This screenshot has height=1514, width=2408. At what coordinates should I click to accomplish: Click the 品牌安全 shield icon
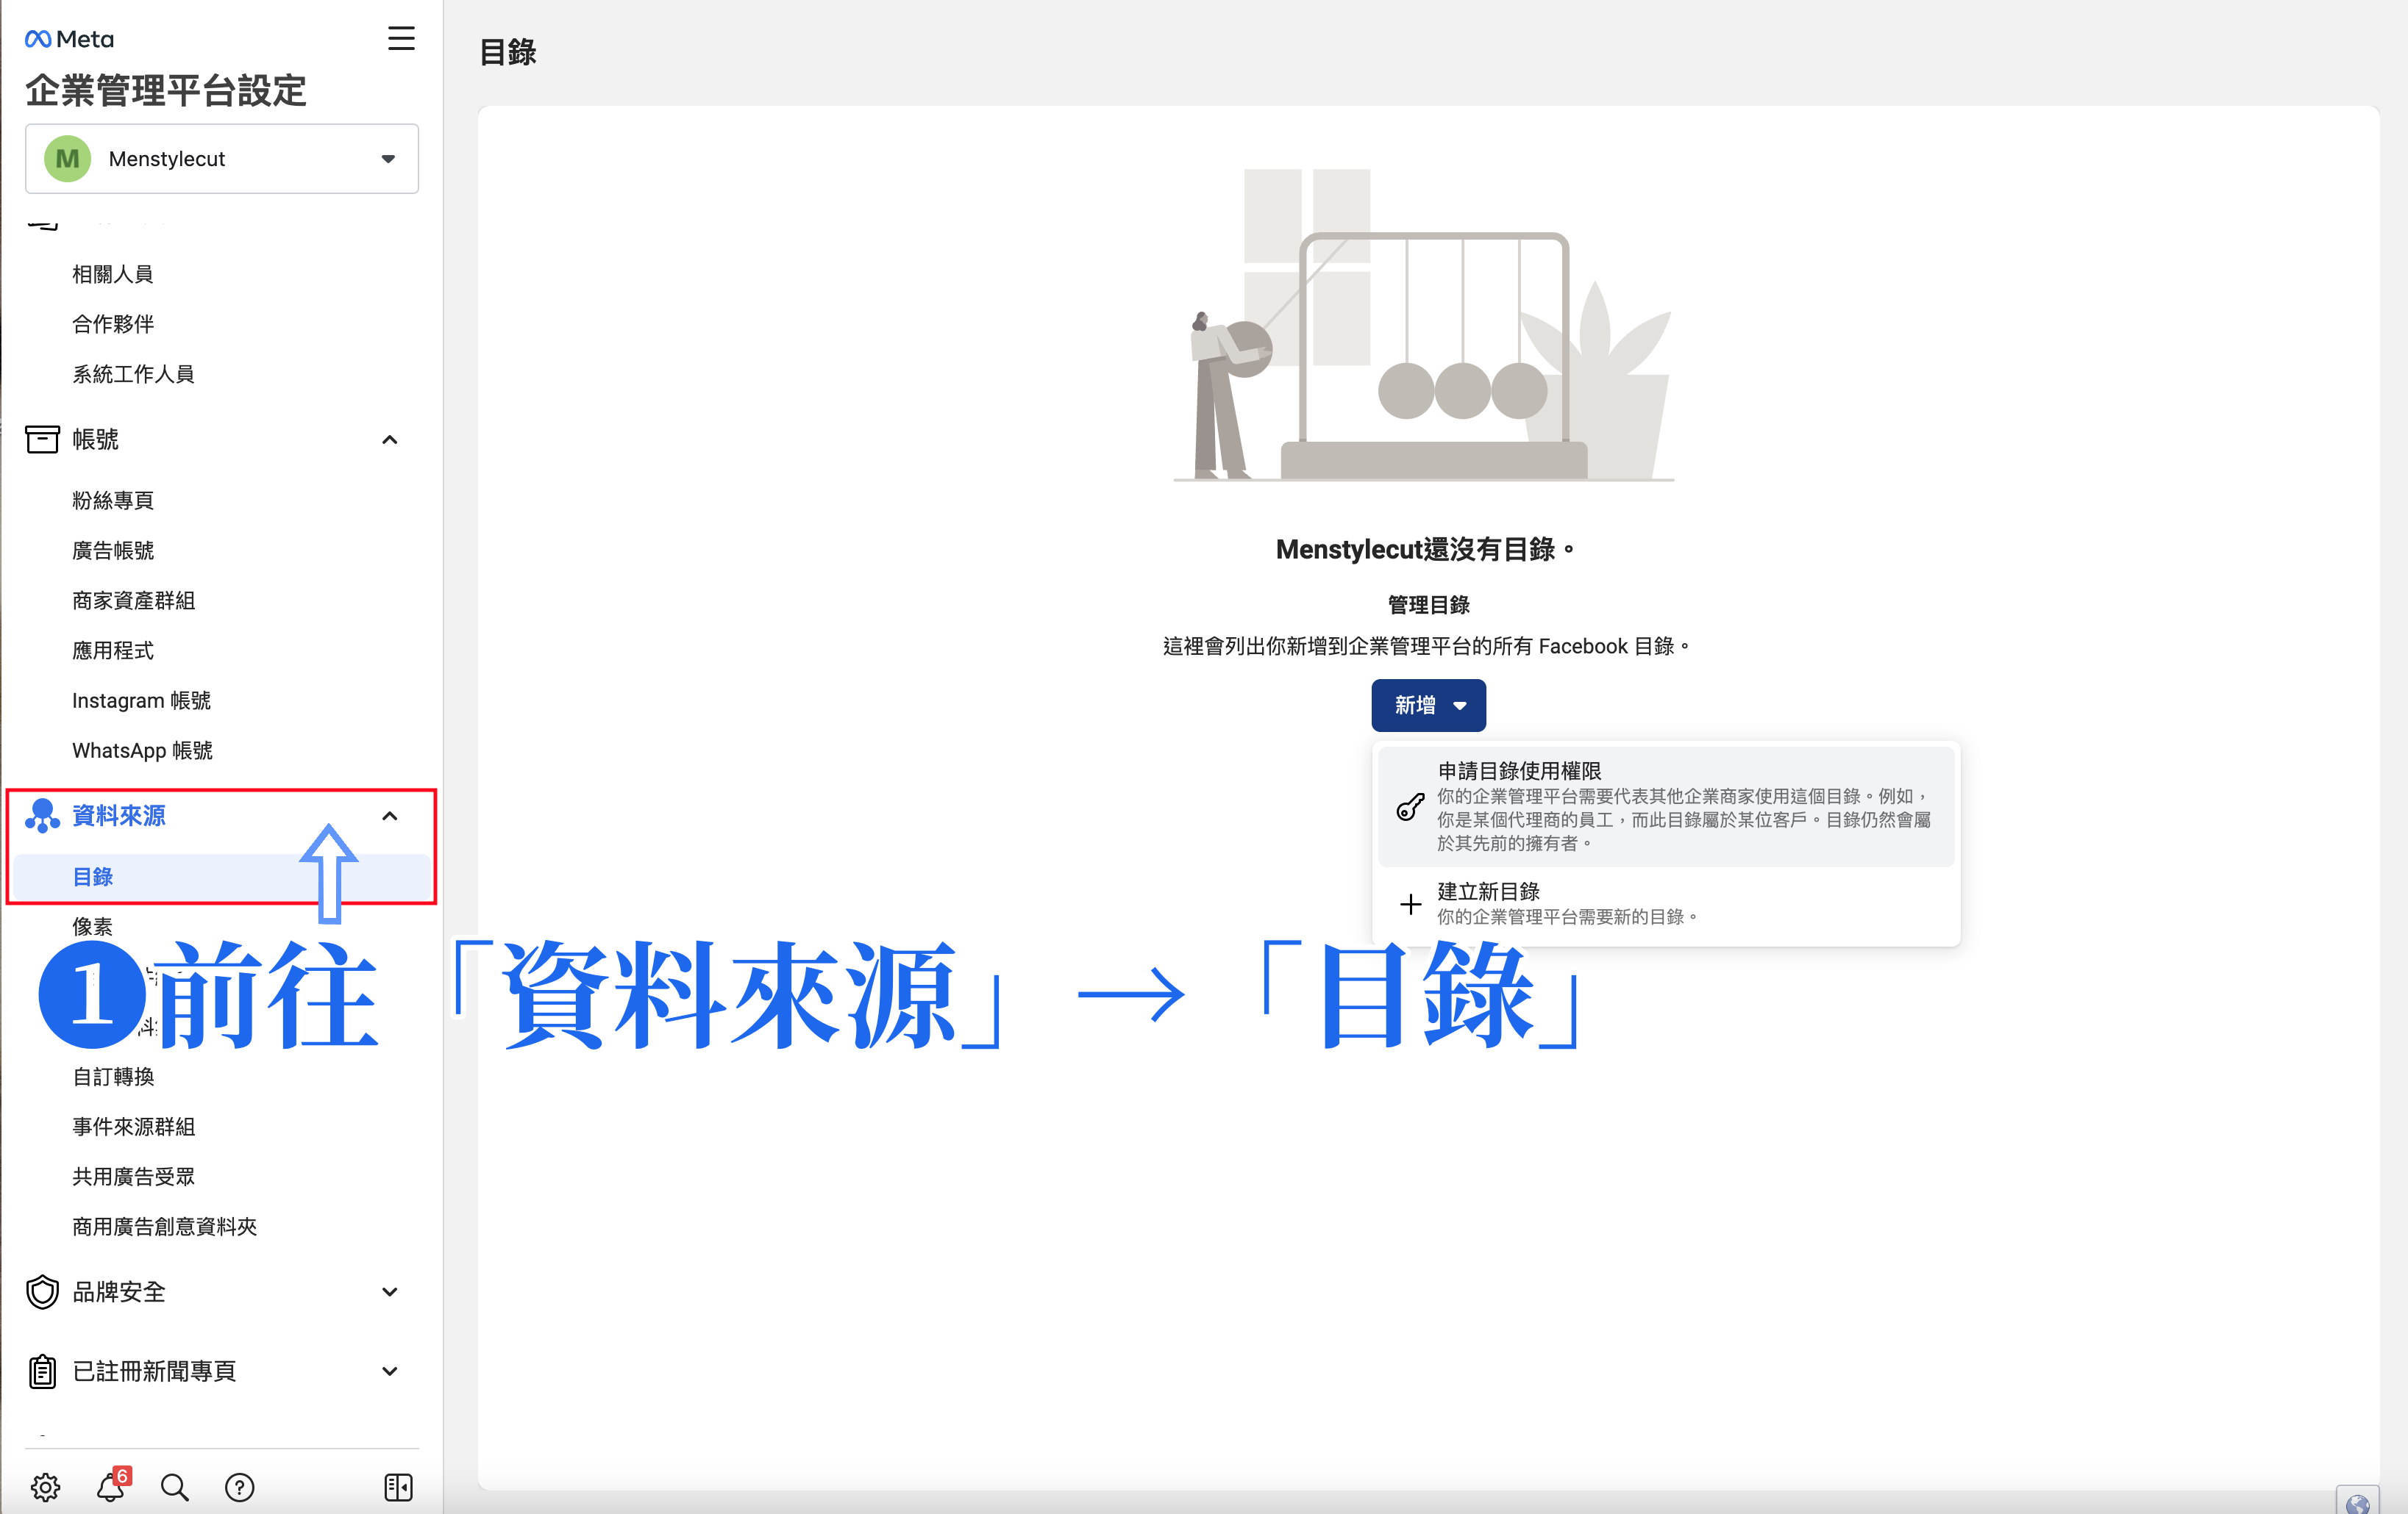(x=42, y=1292)
